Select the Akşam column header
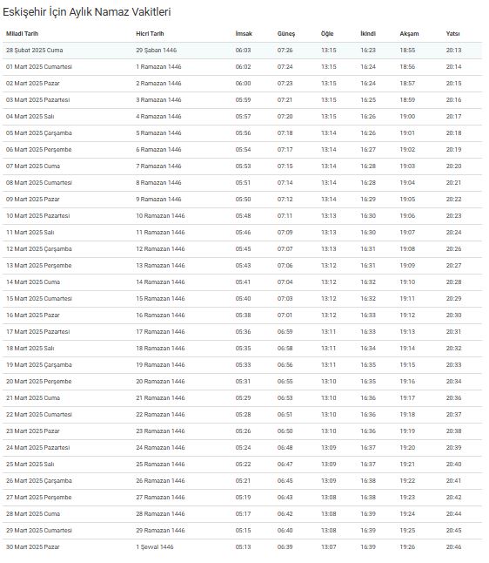The height and width of the screenshot is (563, 489). pos(409,34)
